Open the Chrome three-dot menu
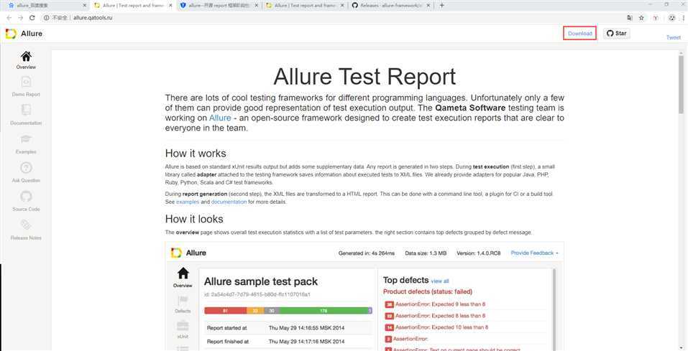This screenshot has height=351, width=688. tap(683, 18)
